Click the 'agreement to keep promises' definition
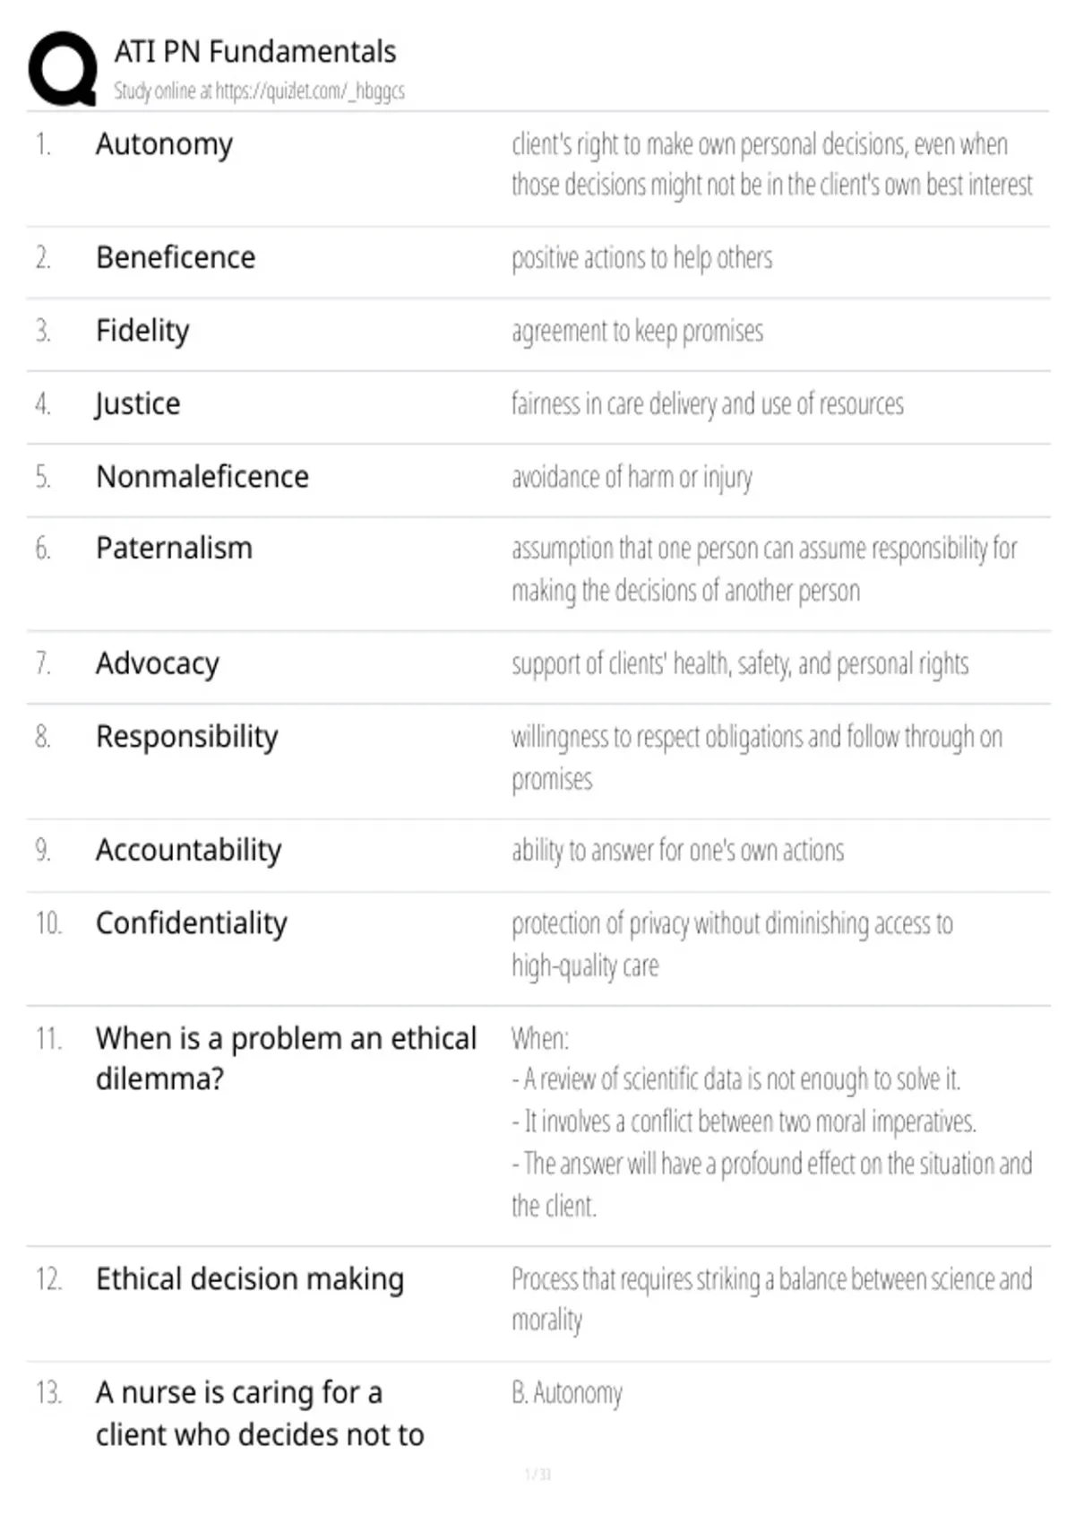The image size is (1075, 1524). click(638, 332)
